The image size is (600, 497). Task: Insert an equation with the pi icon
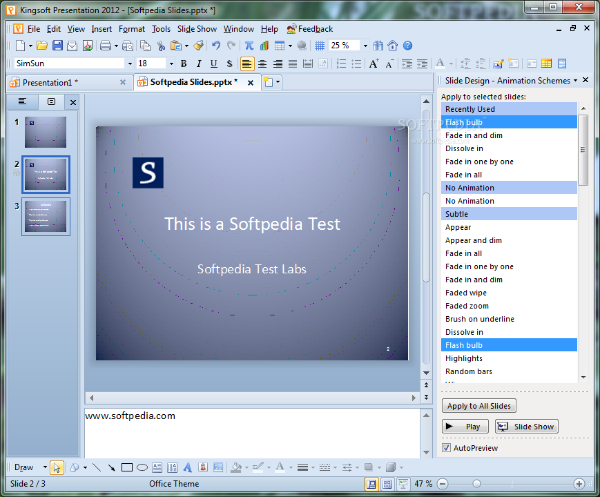coord(249,46)
